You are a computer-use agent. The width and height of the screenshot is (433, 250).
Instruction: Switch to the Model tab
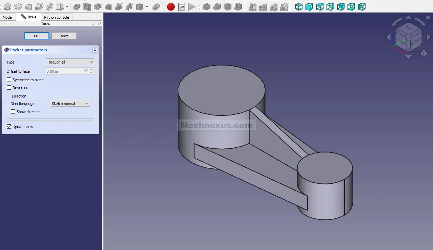pos(7,17)
